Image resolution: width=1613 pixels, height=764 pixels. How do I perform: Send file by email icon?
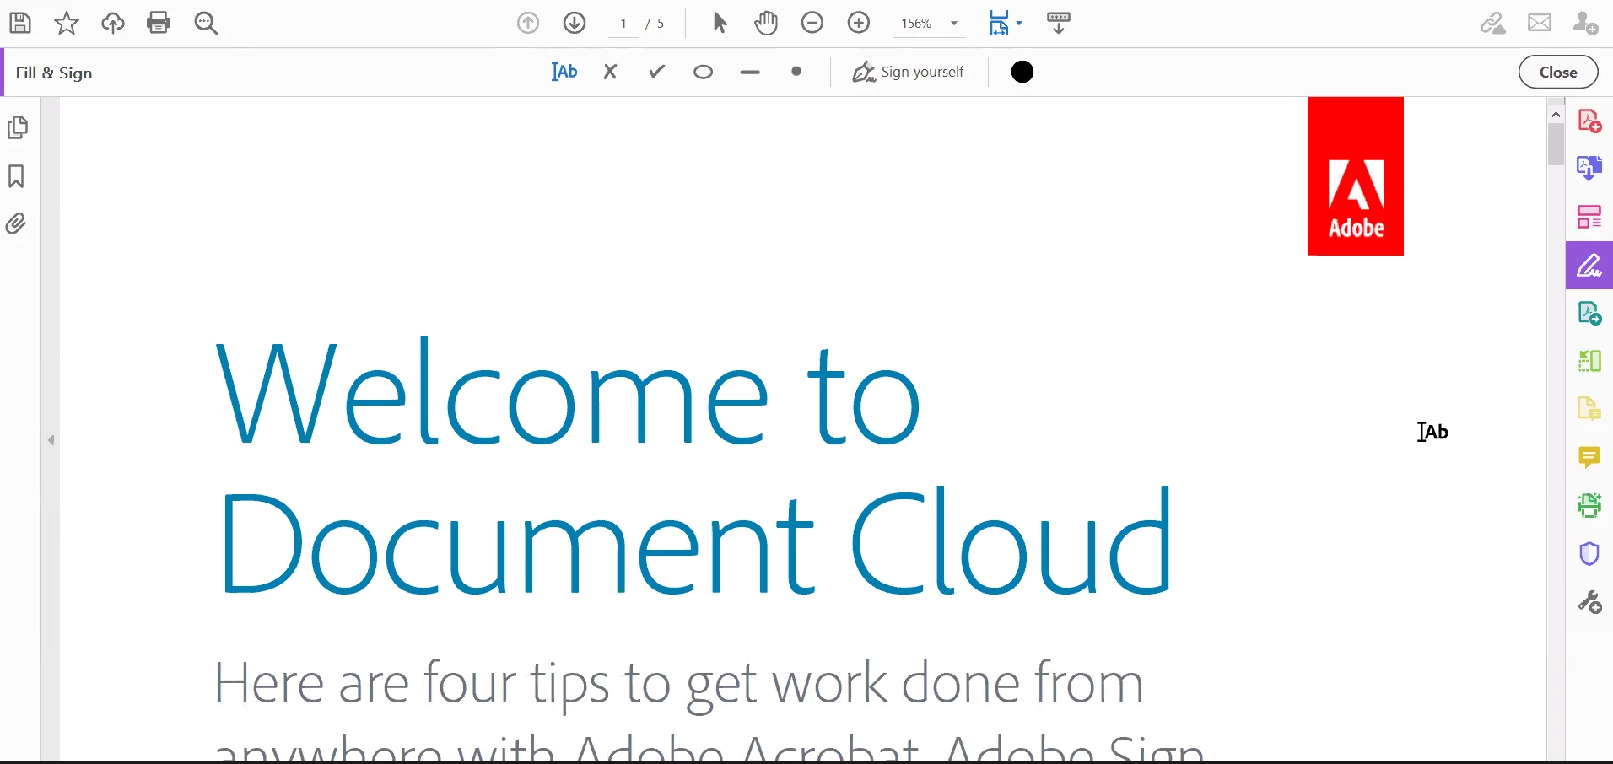(x=1540, y=23)
